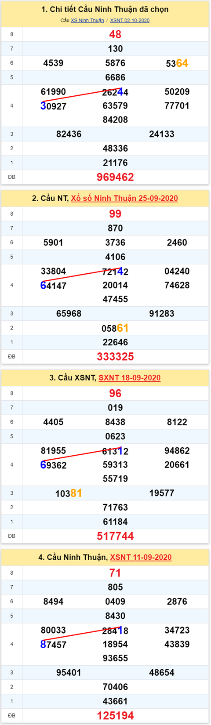Click number 5364 with orange digits

tap(177, 63)
